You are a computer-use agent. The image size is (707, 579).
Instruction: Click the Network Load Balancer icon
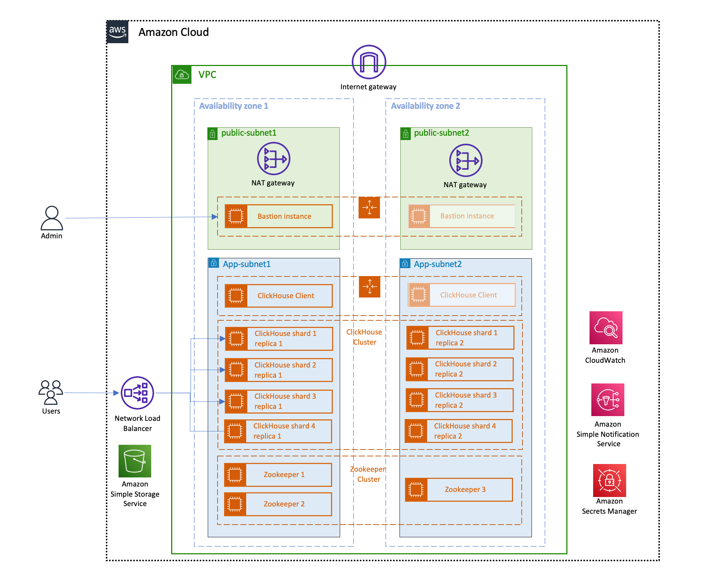[137, 393]
